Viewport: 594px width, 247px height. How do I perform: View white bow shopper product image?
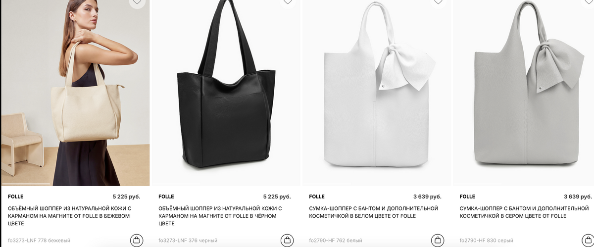[376, 93]
